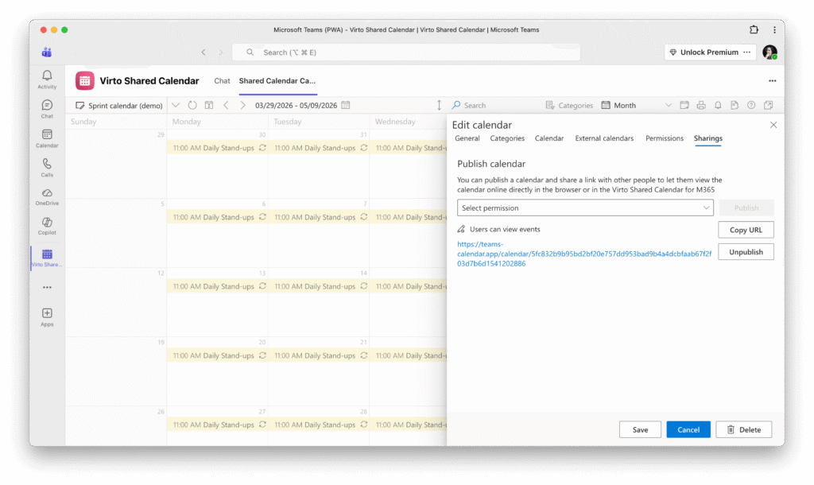Click the browser extensions puzzle icon
Viewport: 814px width, 485px height.
click(x=754, y=29)
